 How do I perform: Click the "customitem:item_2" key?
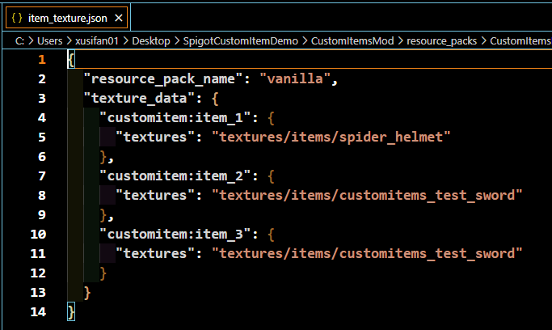[175, 176]
